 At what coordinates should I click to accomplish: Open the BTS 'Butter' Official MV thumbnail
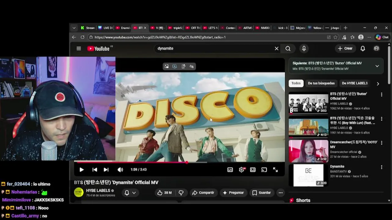point(308,103)
